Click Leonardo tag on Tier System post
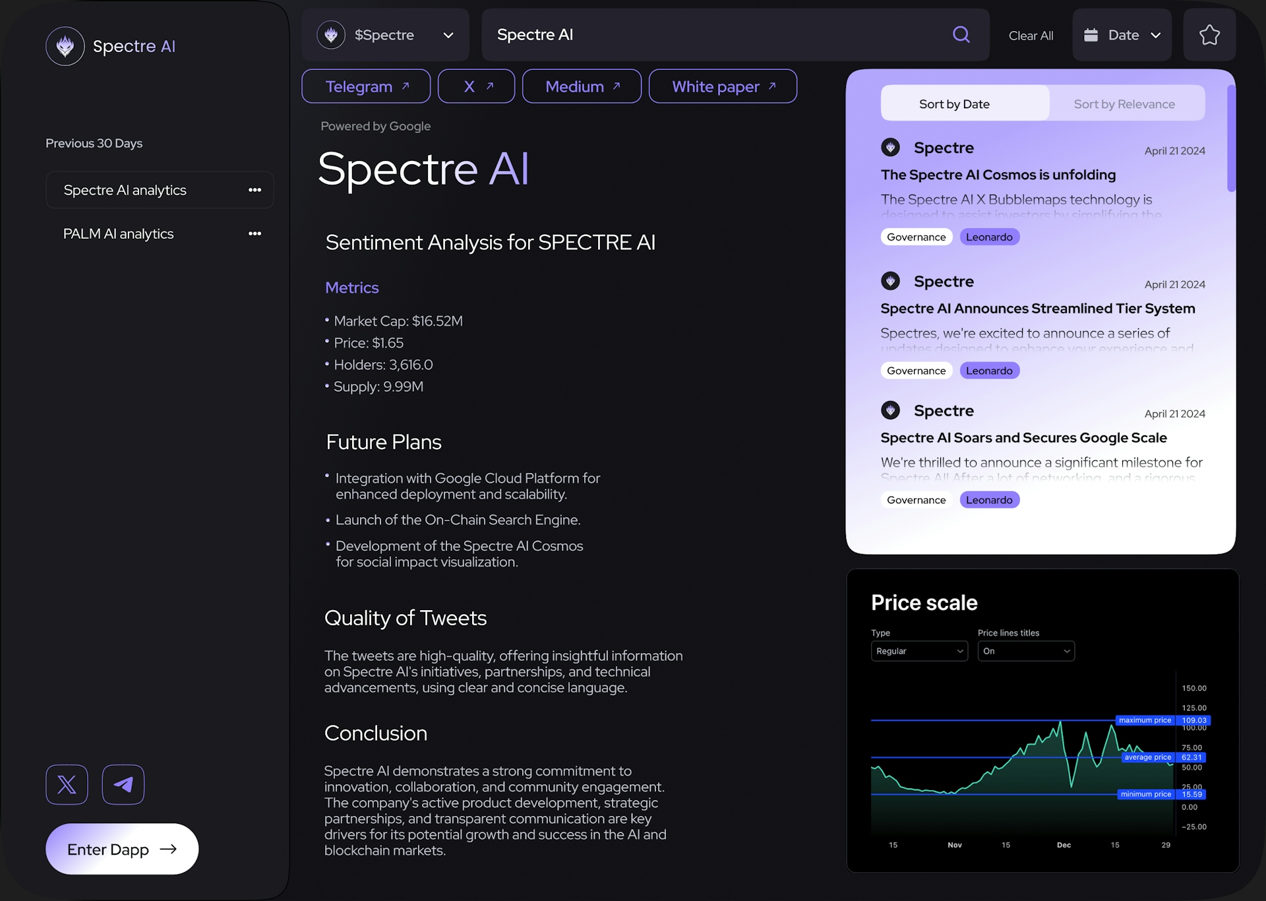1266x901 pixels. 989,371
